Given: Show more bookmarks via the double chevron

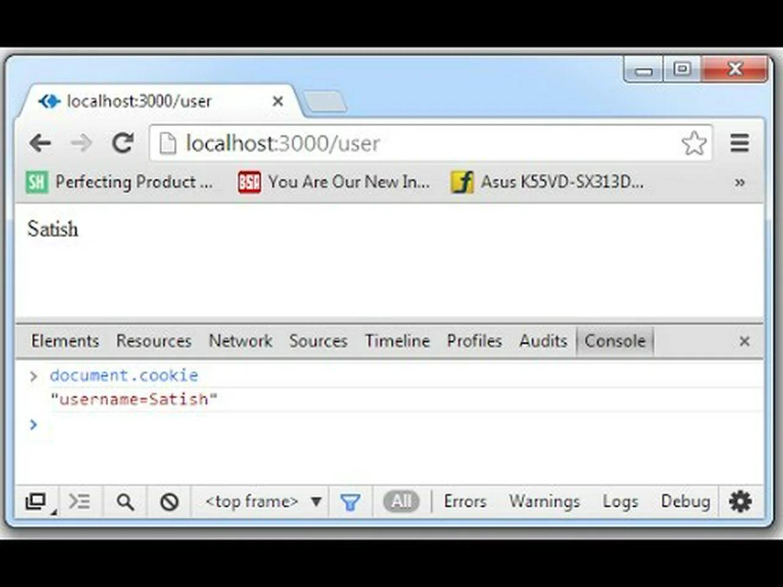Looking at the screenshot, I should tap(740, 182).
